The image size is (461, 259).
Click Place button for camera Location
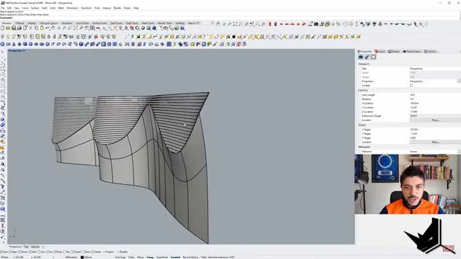[x=435, y=120]
